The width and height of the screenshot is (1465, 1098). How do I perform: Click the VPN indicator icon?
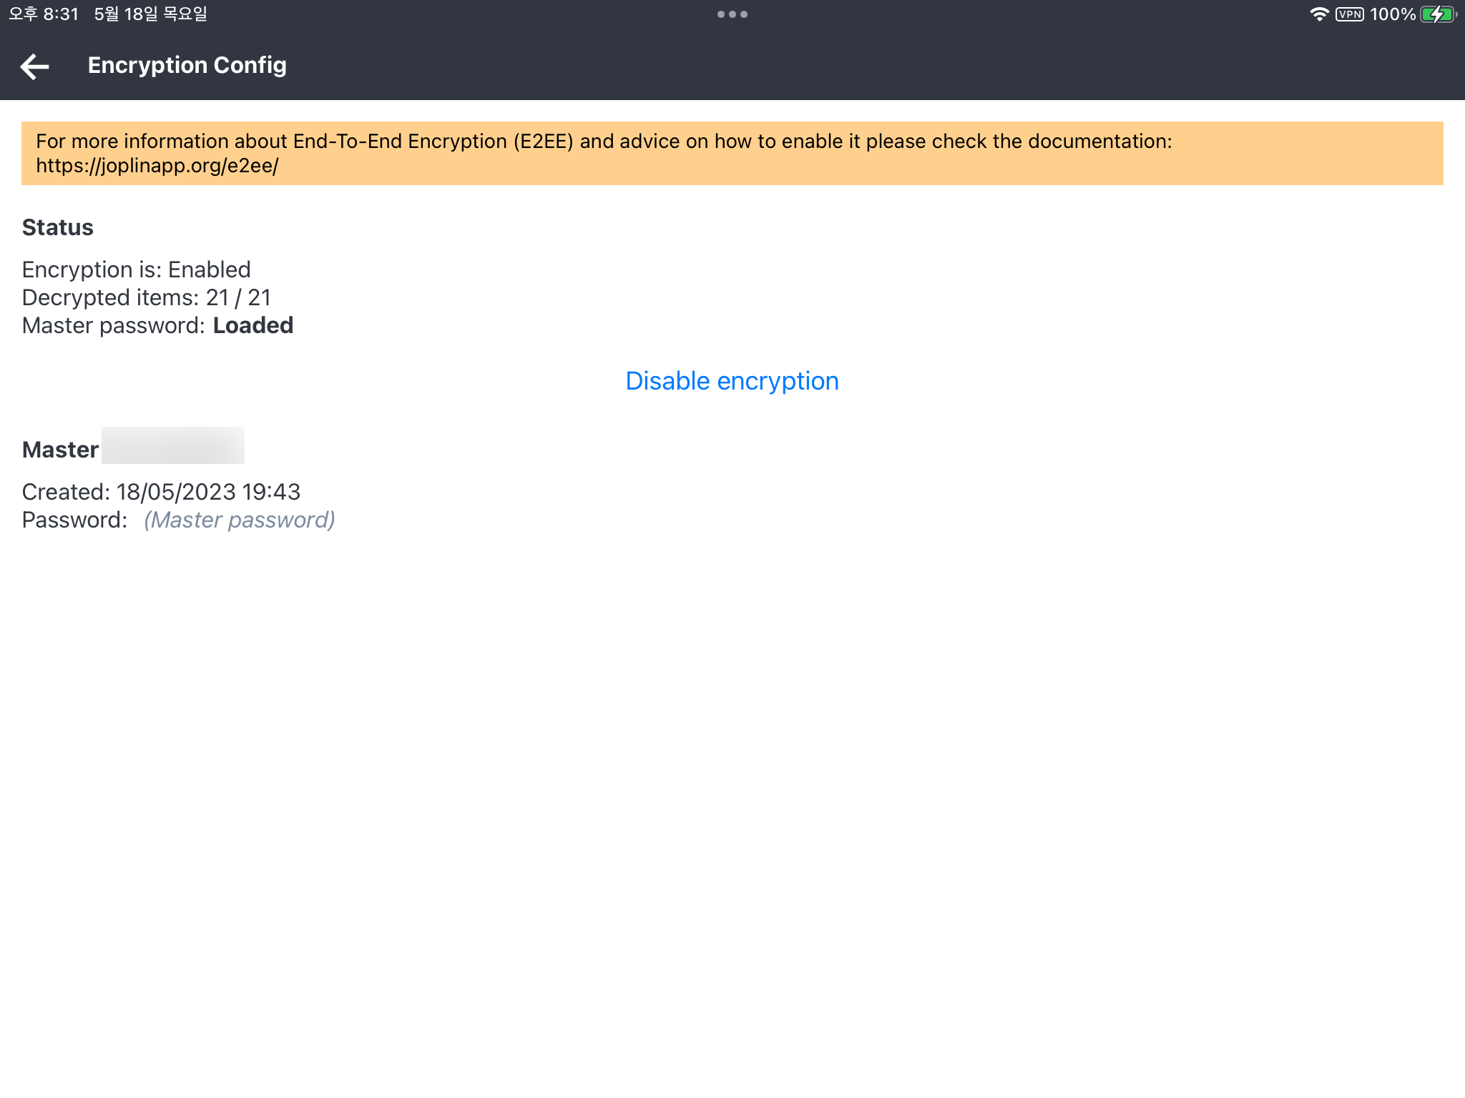click(1349, 14)
